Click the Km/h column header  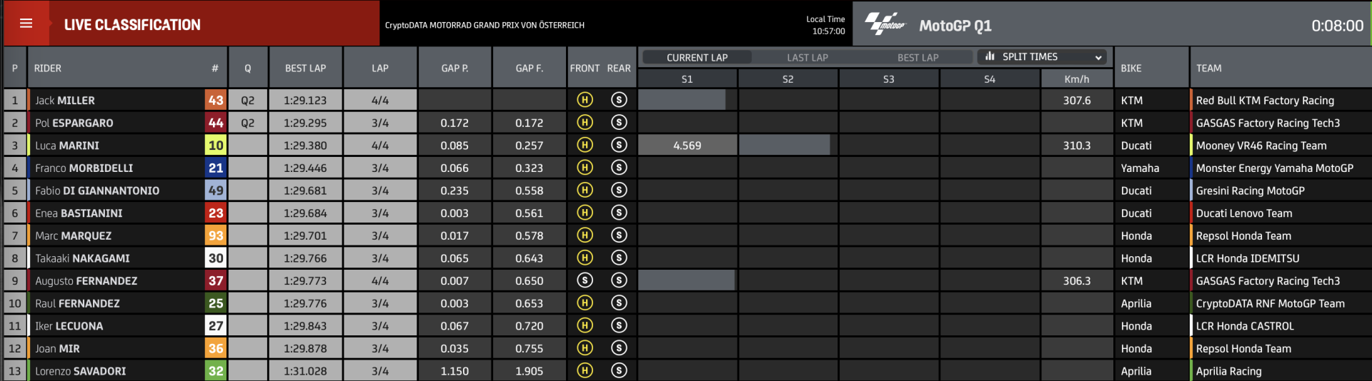(1077, 79)
